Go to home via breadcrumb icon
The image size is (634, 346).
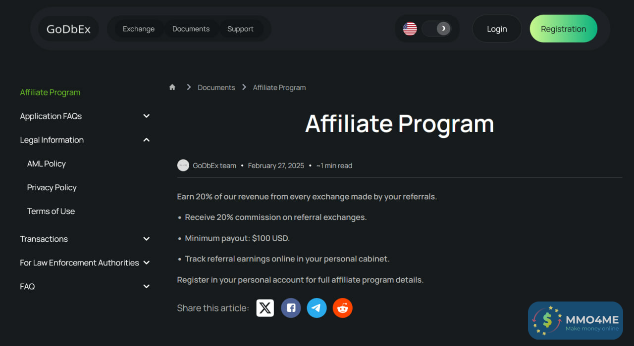(172, 87)
